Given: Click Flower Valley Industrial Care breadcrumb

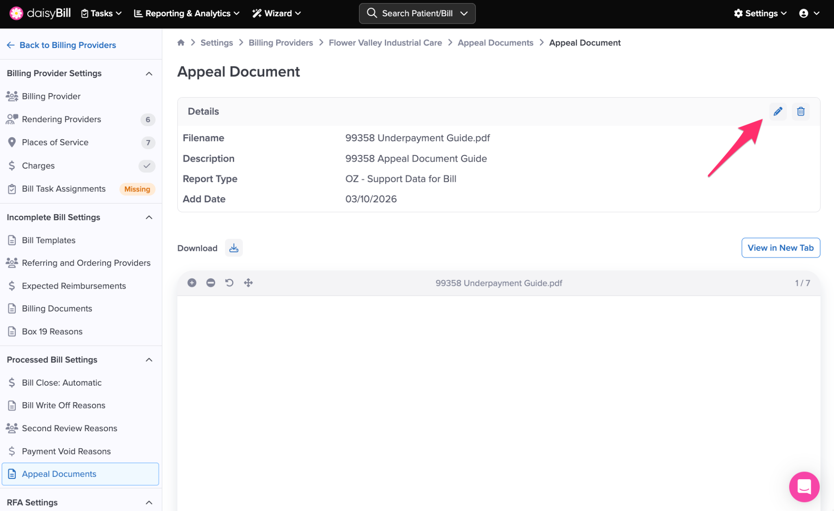Looking at the screenshot, I should click(385, 43).
